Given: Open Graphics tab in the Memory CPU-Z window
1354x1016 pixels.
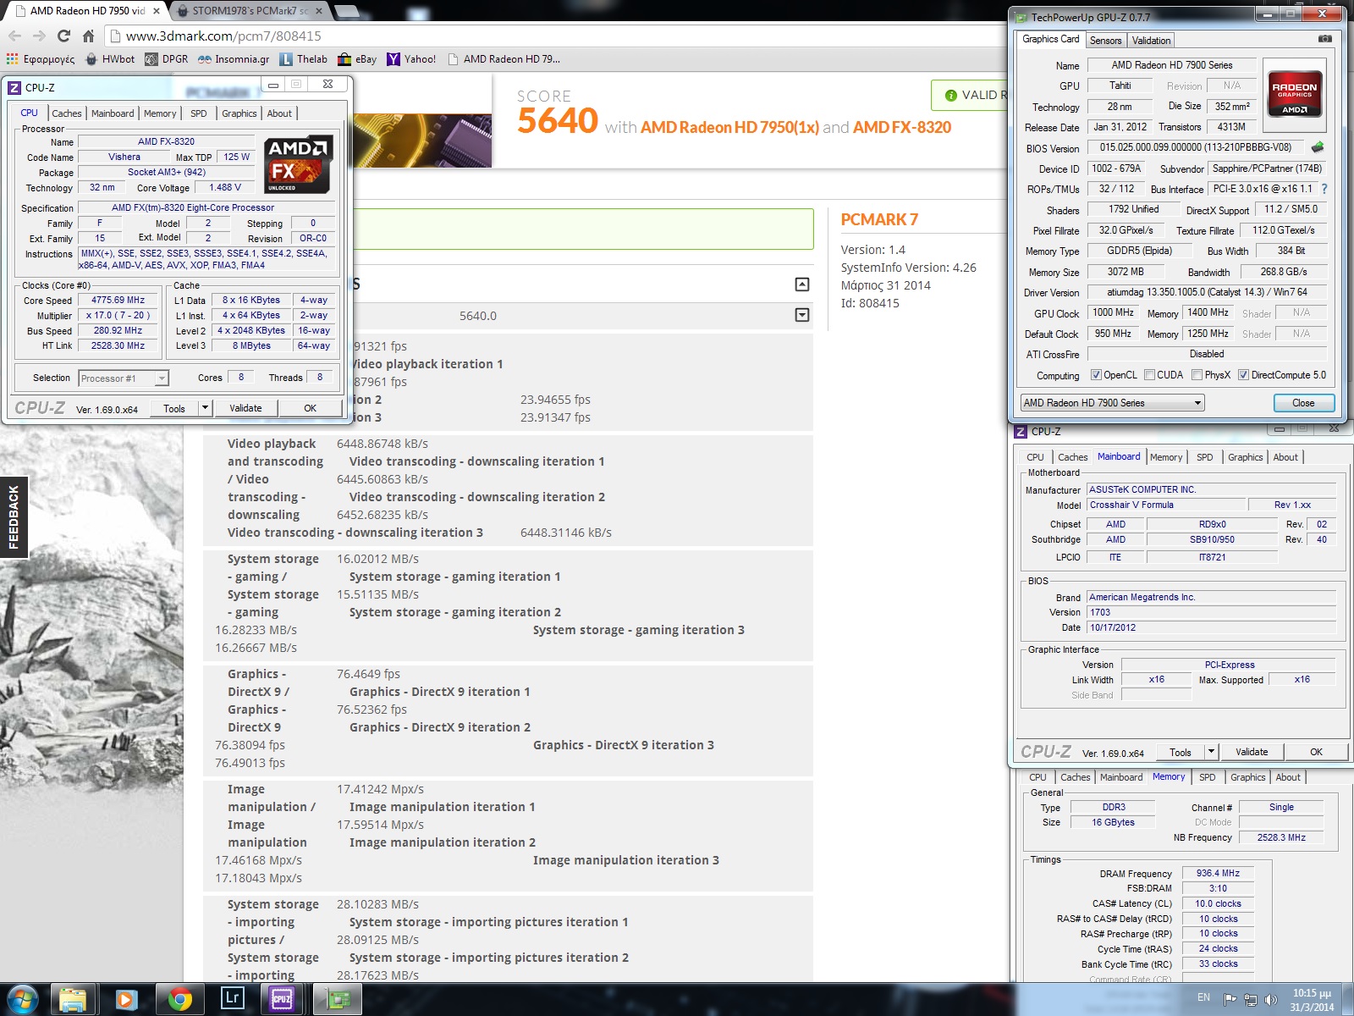Looking at the screenshot, I should pos(1248,777).
